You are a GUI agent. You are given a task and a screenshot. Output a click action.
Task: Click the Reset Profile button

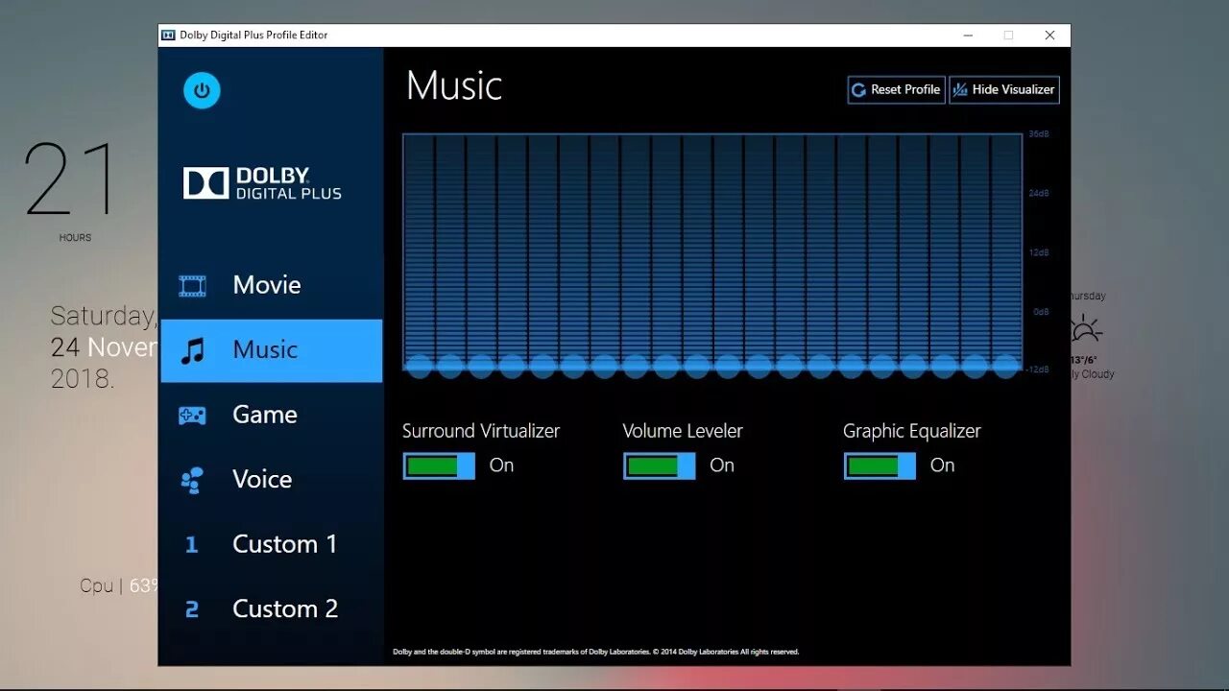coord(896,89)
